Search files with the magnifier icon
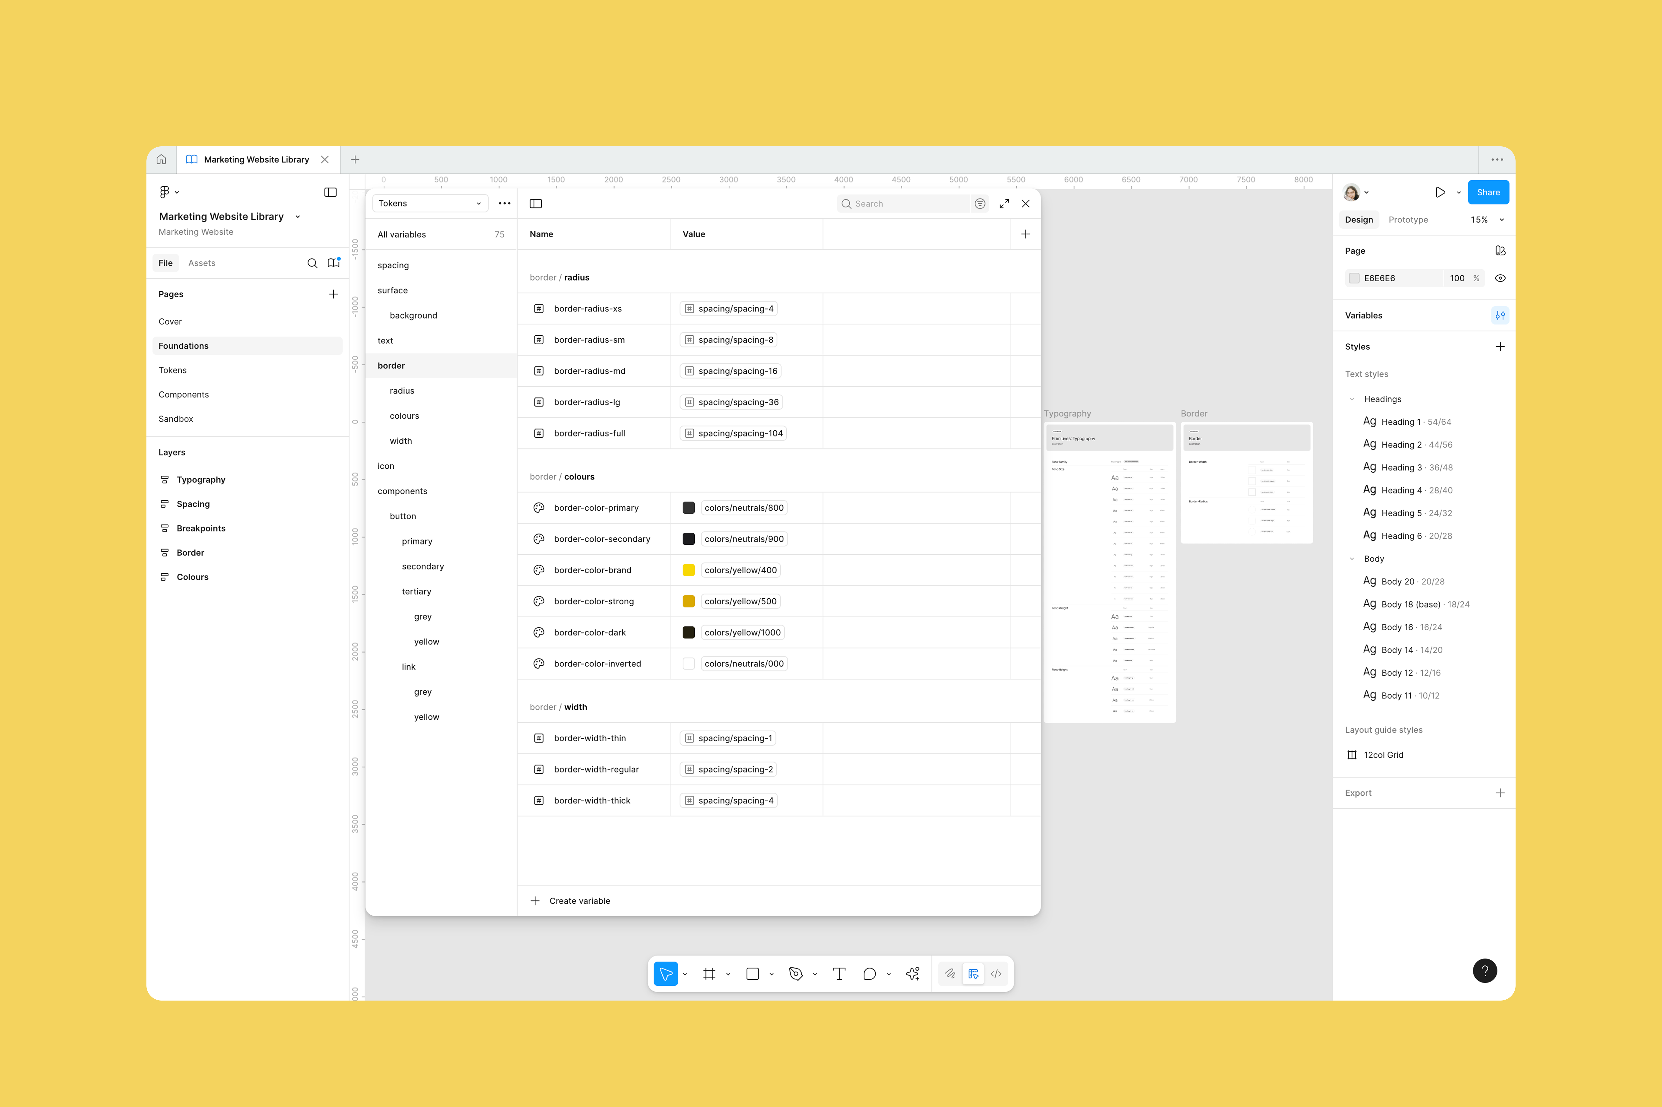The height and width of the screenshot is (1107, 1662). coord(312,263)
